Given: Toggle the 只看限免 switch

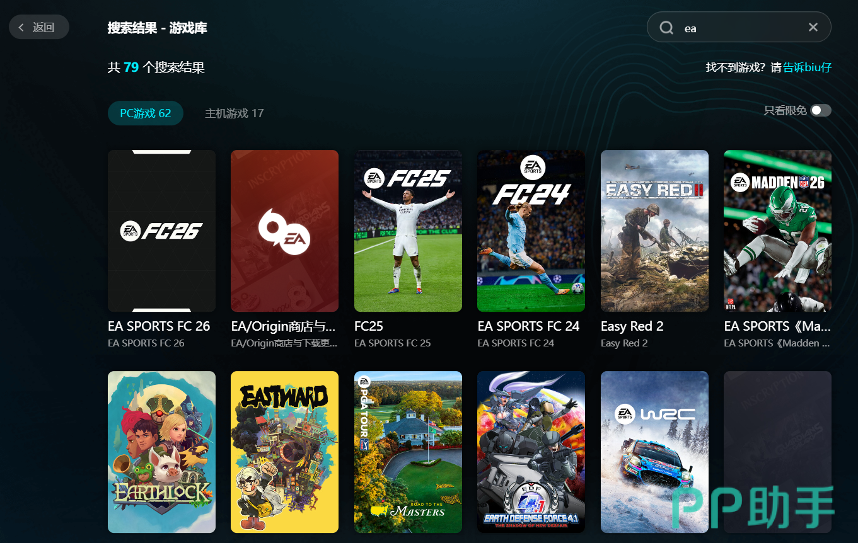Looking at the screenshot, I should point(820,111).
